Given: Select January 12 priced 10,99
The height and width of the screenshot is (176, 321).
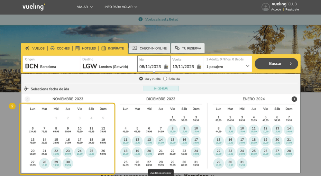Looking at the screenshot, I should pyautogui.click(x=266, y=130).
